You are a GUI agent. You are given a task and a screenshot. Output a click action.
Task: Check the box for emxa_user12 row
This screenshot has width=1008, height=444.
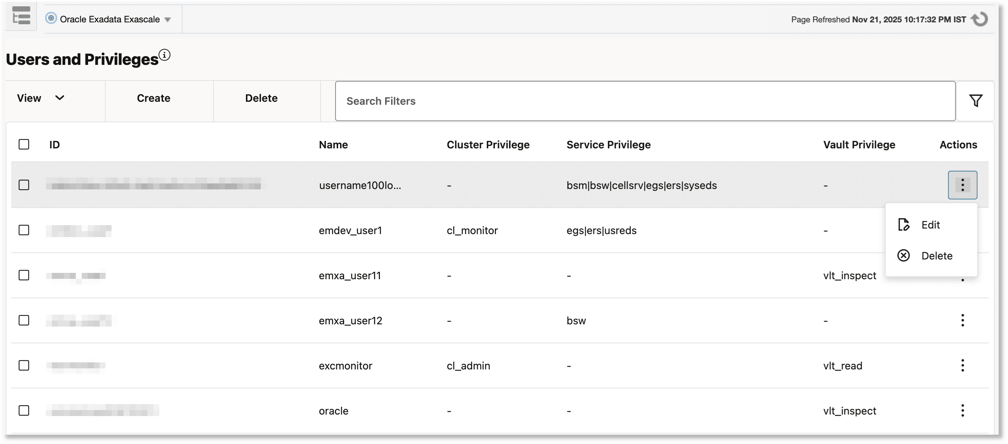point(24,321)
